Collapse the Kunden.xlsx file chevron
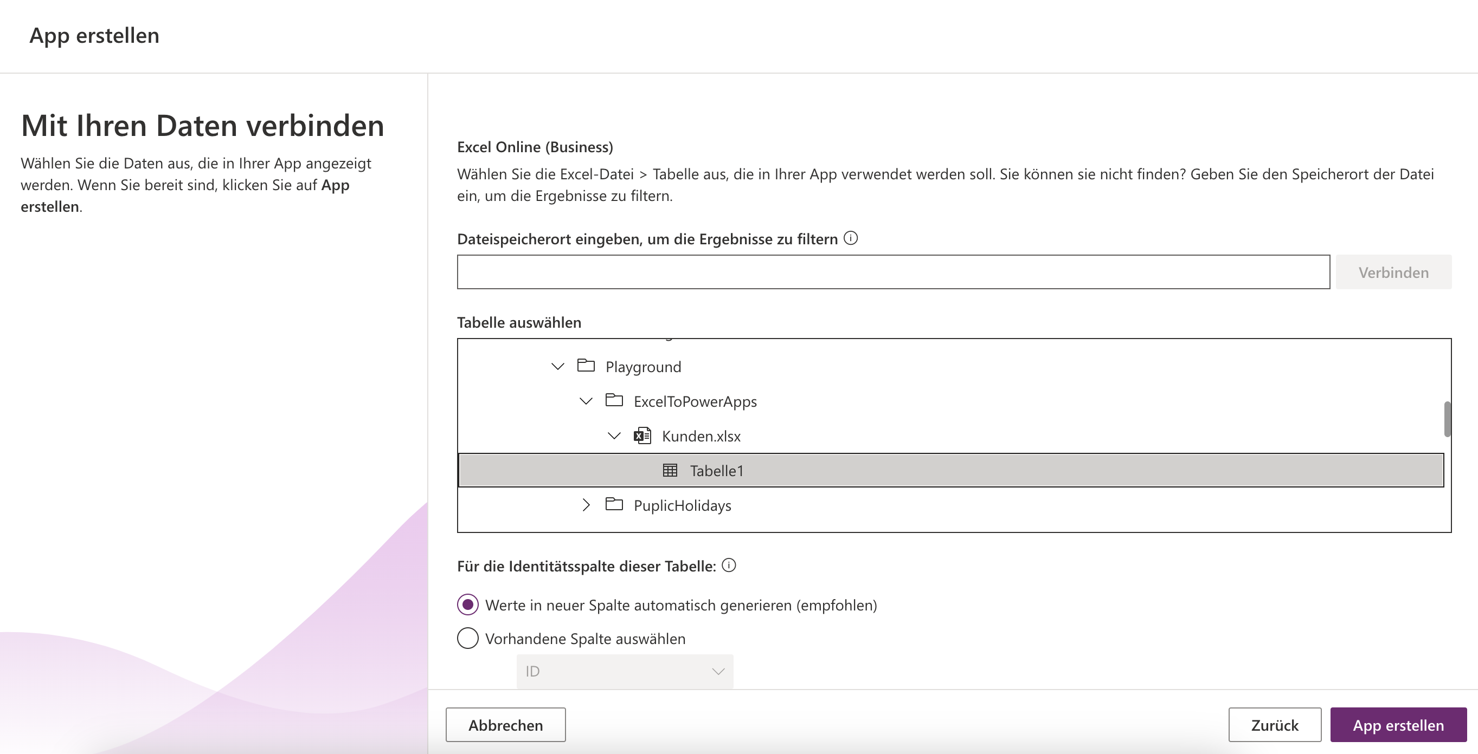The height and width of the screenshot is (754, 1478). click(x=614, y=436)
